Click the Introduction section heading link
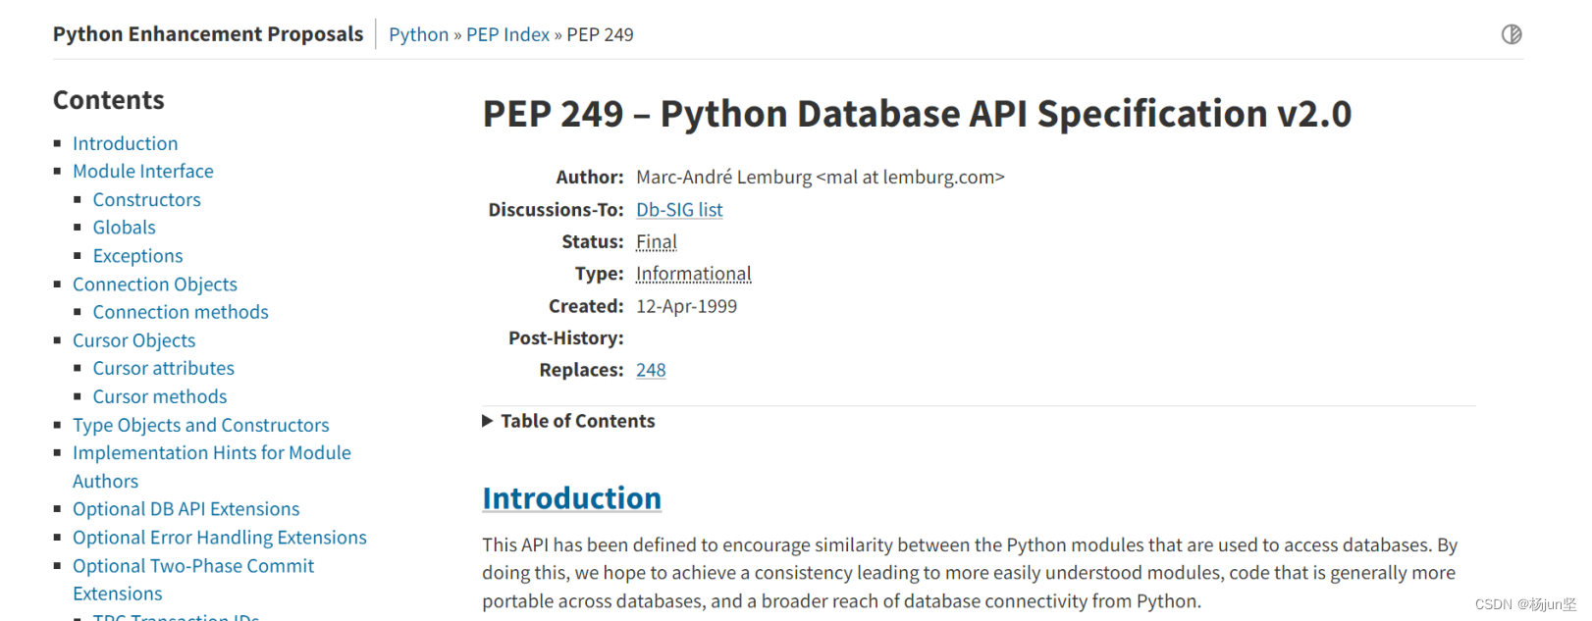The image size is (1592, 621). tap(571, 498)
